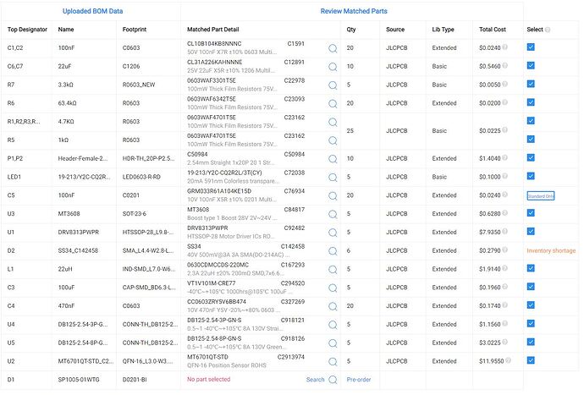The width and height of the screenshot is (584, 395).
Task: Search alternate part for P1,P2 header
Action: pyautogui.click(x=333, y=159)
